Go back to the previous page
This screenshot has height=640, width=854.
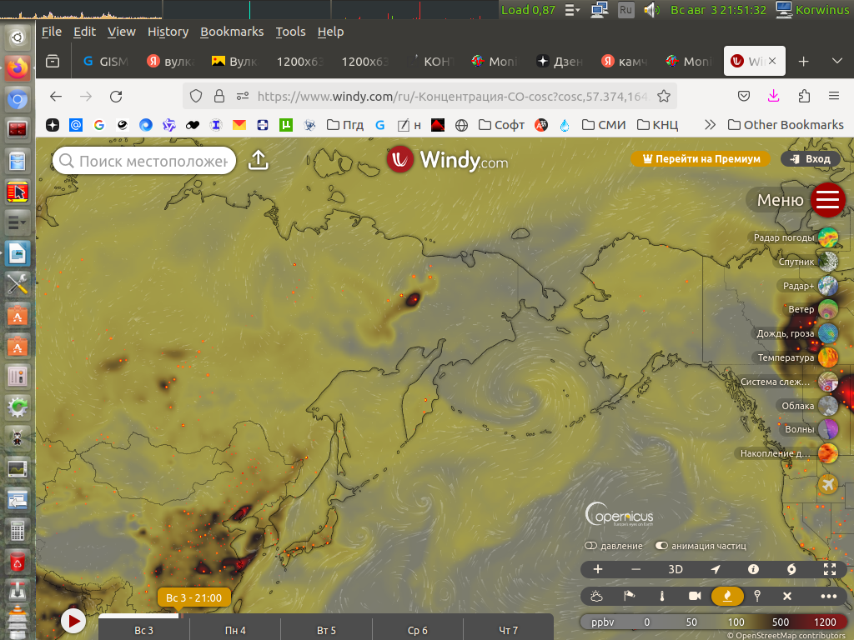(x=56, y=97)
